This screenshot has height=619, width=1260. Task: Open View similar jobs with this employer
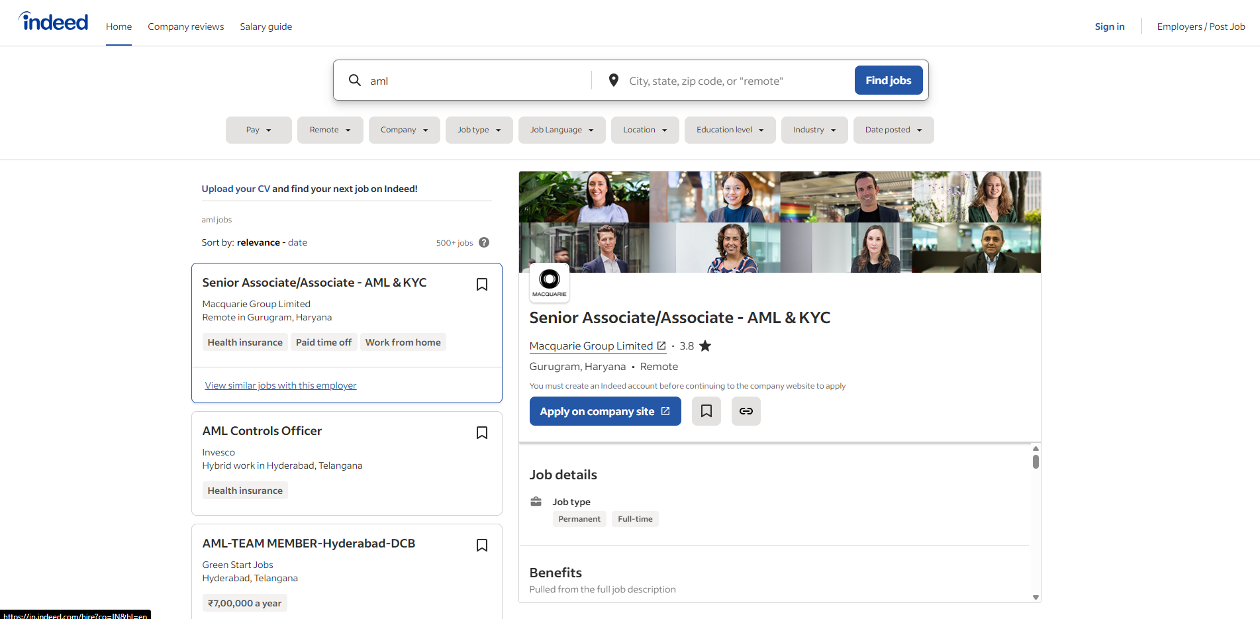coord(281,385)
